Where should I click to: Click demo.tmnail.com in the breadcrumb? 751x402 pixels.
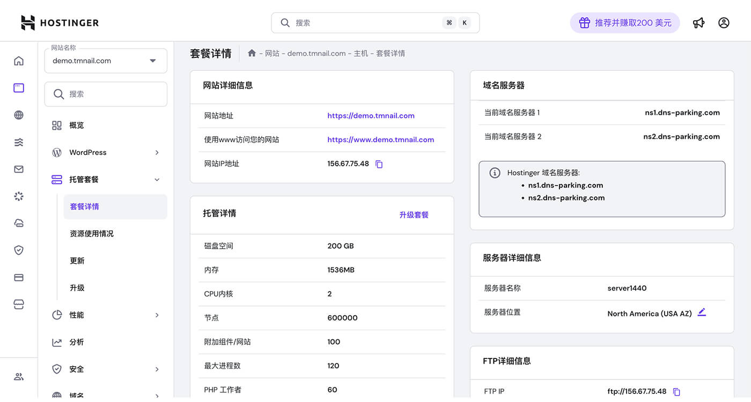[x=316, y=54]
